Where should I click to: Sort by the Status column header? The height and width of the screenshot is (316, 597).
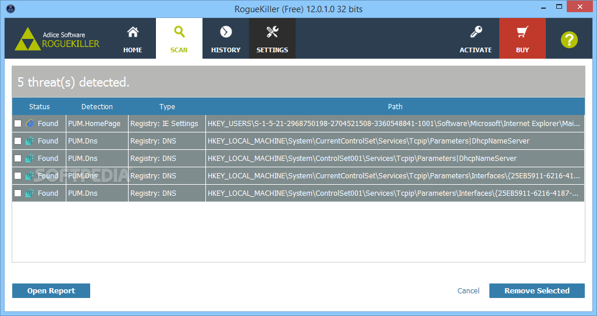39,106
